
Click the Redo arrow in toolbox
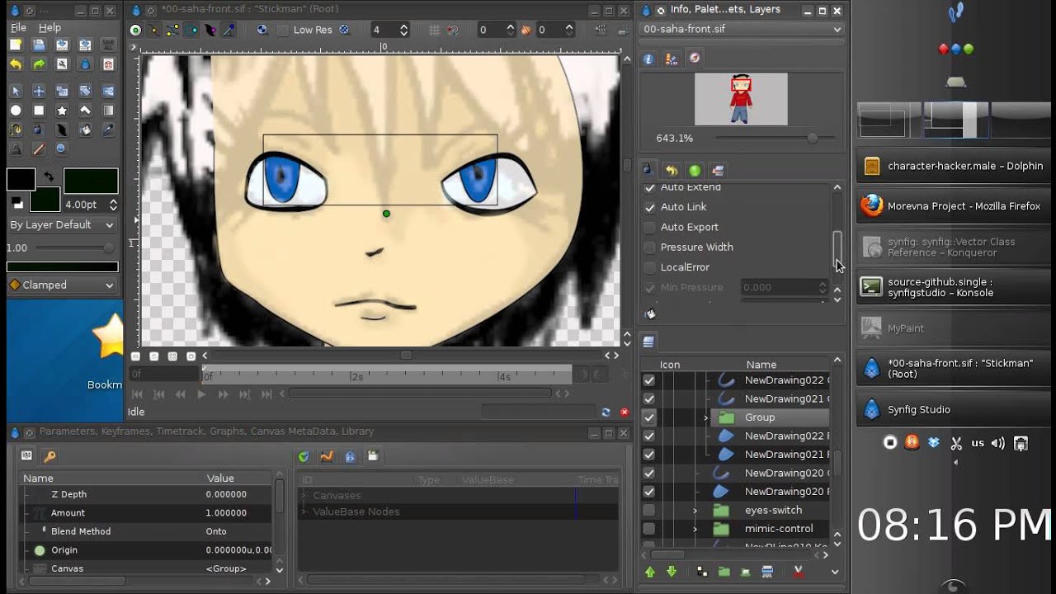pos(39,64)
